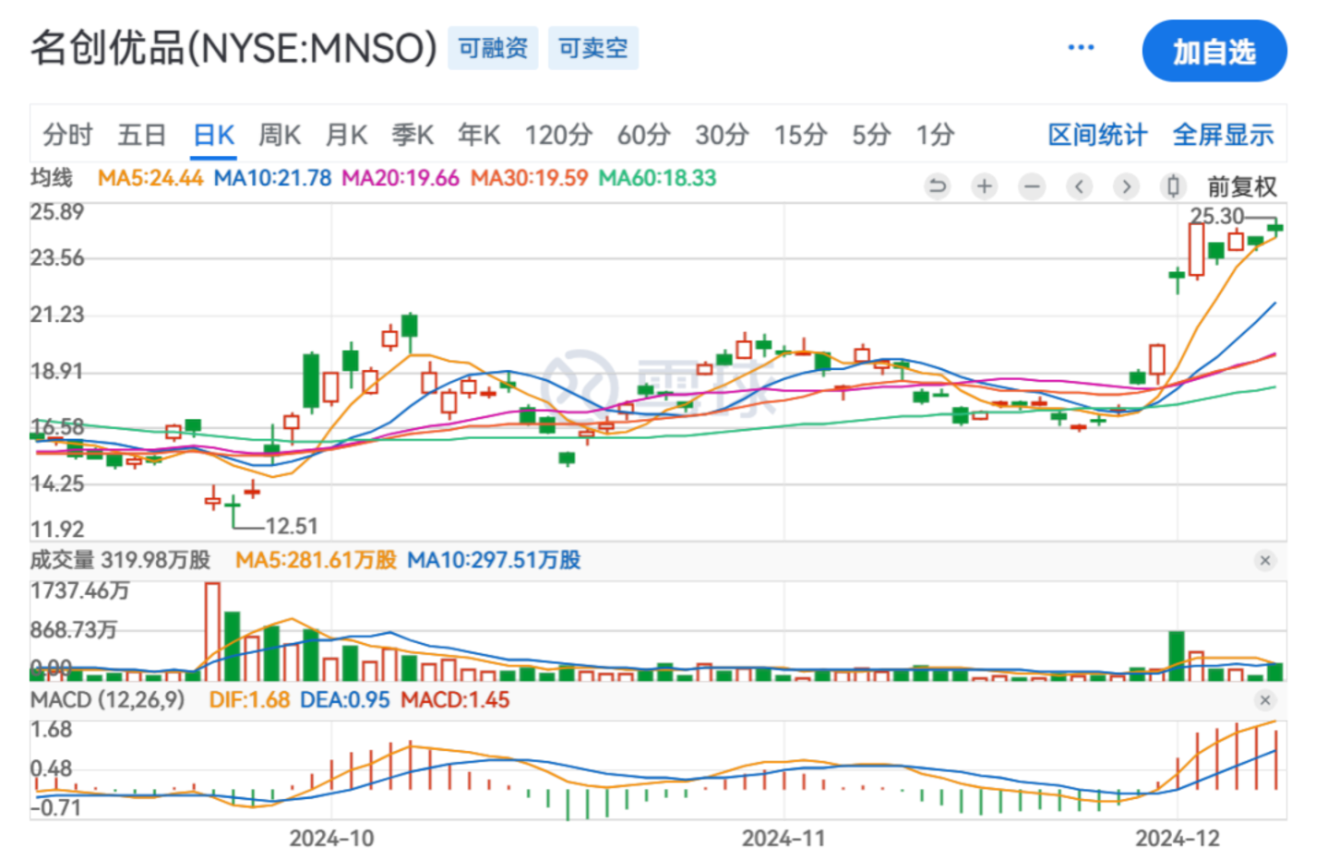The height and width of the screenshot is (858, 1328).
Task: Open the three-dot more options menu
Action: coord(1081,48)
